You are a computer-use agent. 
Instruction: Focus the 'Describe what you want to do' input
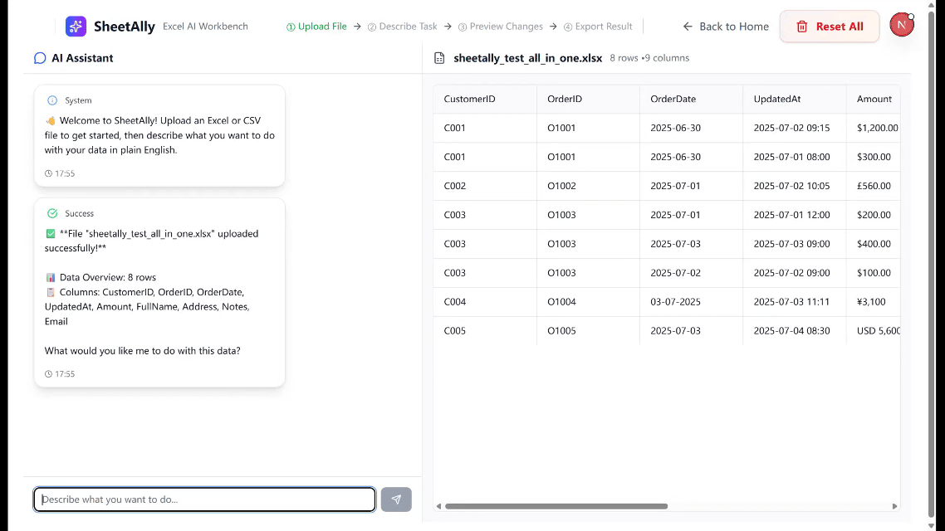pyautogui.click(x=204, y=499)
